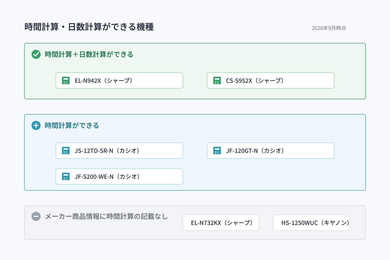Choose the JF-S200-WE-N（カシオ）model chip
The width and height of the screenshot is (390, 260).
coord(119,176)
